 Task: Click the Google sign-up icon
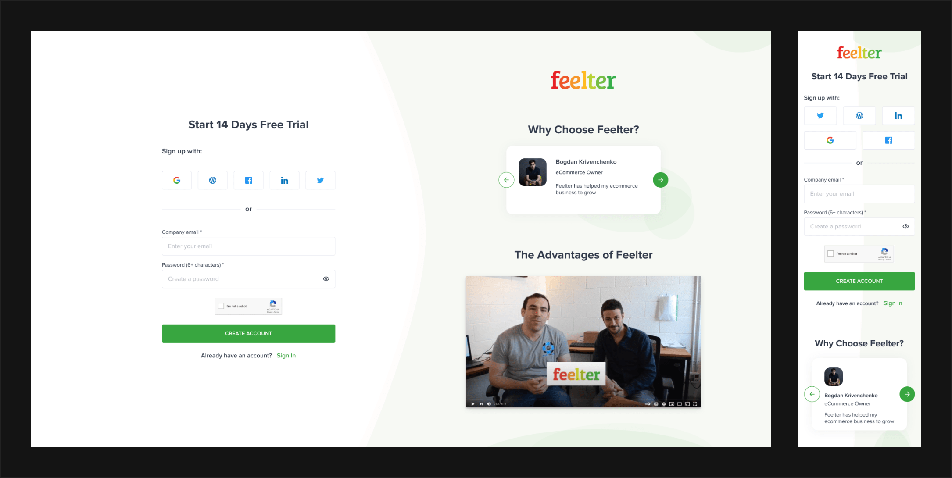[x=177, y=180]
